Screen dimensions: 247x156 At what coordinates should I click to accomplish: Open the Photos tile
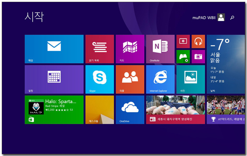(x=191, y=79)
